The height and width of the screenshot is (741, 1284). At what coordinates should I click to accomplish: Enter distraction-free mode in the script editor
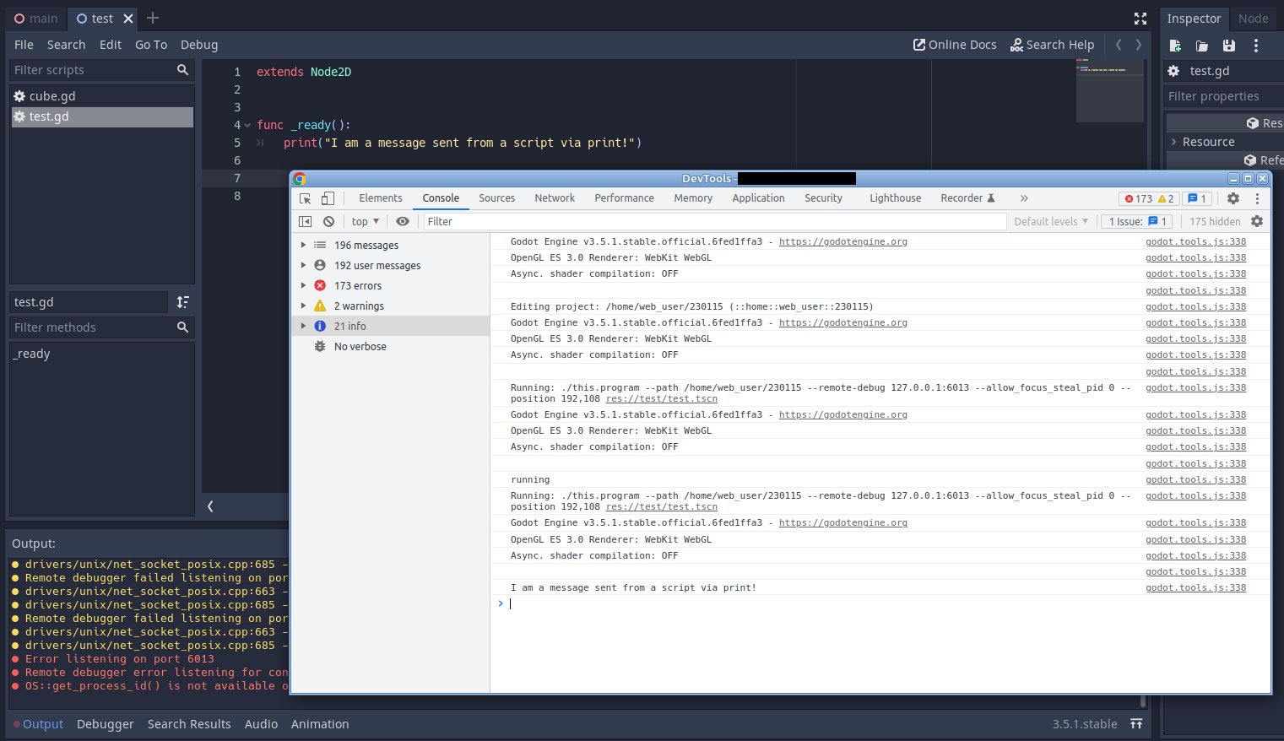tap(1140, 18)
